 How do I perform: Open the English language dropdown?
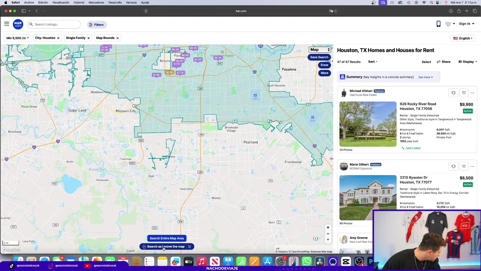coord(463,38)
